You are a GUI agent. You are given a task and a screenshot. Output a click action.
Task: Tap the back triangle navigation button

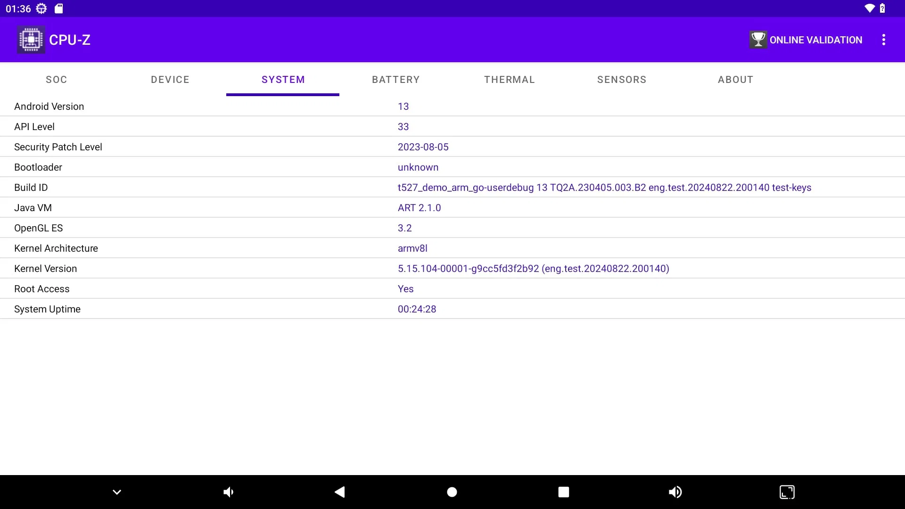[340, 492]
